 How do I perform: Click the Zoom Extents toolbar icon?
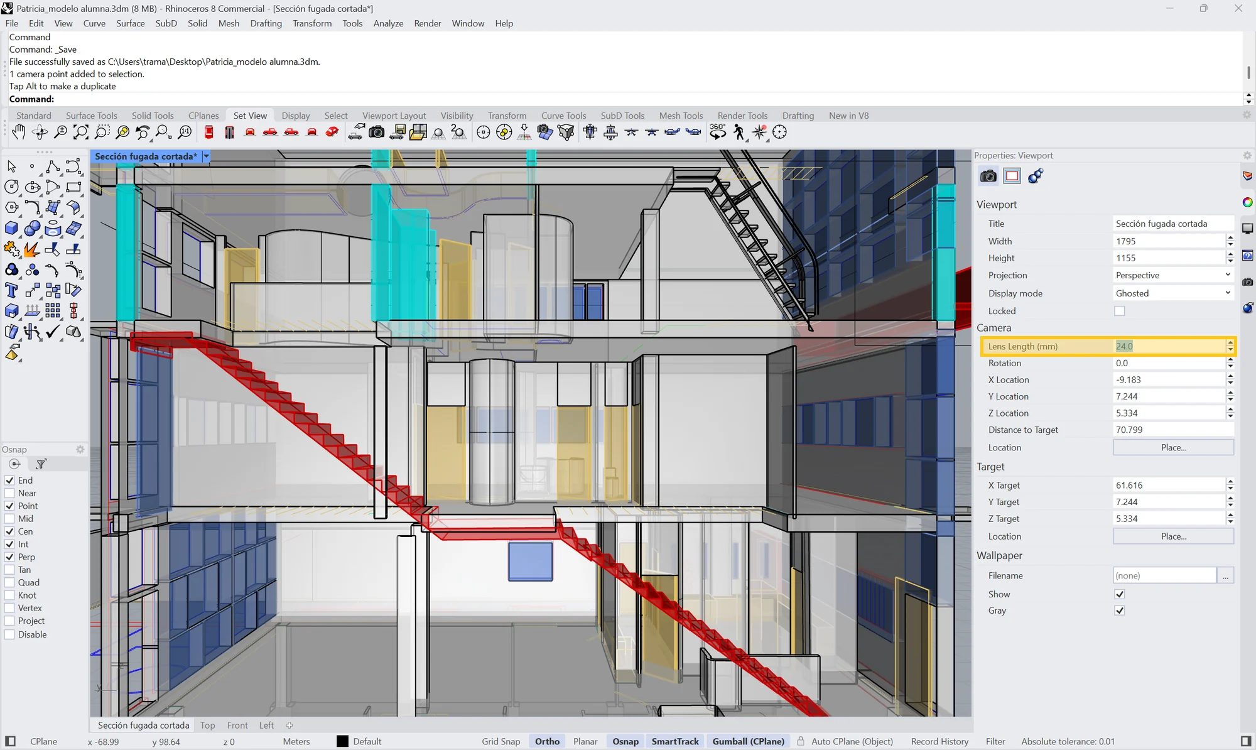[x=81, y=133]
